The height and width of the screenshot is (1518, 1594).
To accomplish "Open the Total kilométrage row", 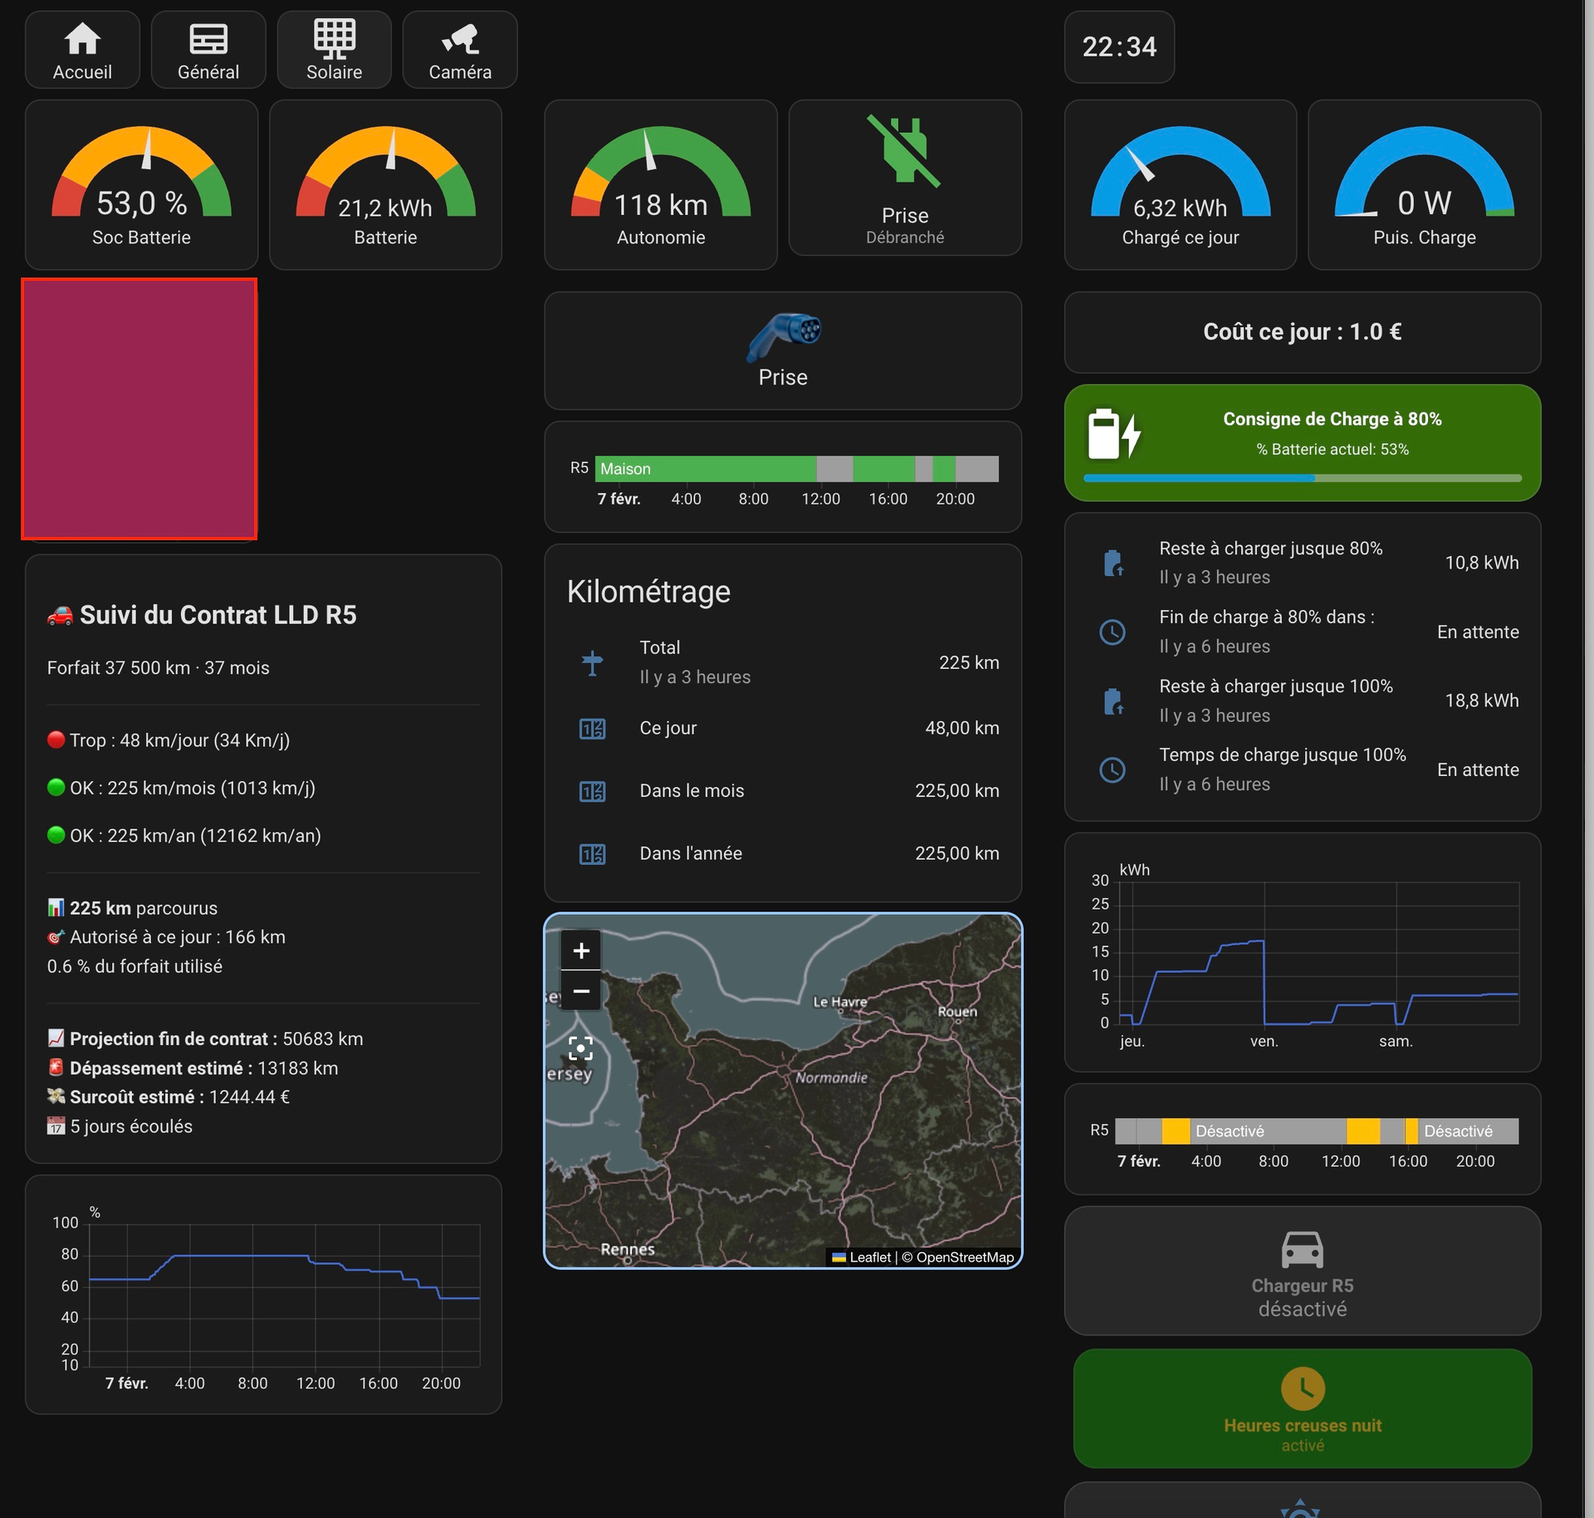I will coord(782,662).
